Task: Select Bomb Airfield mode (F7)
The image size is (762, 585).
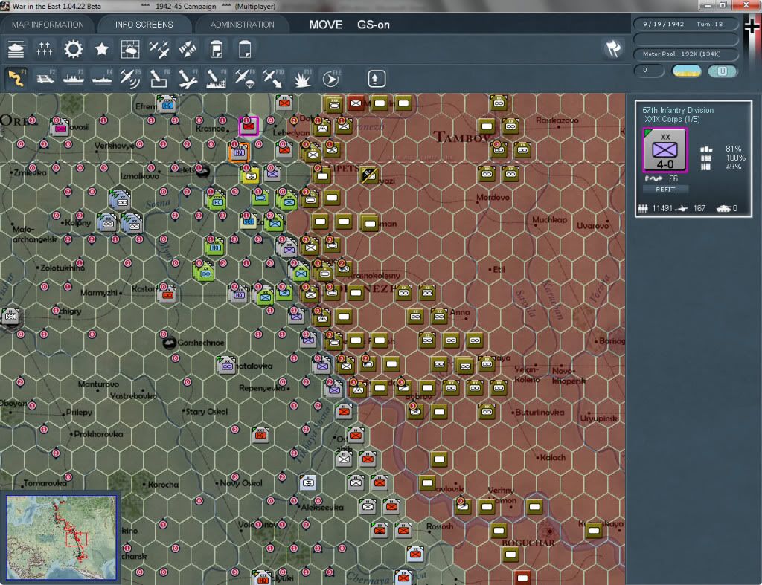Action: click(188, 79)
